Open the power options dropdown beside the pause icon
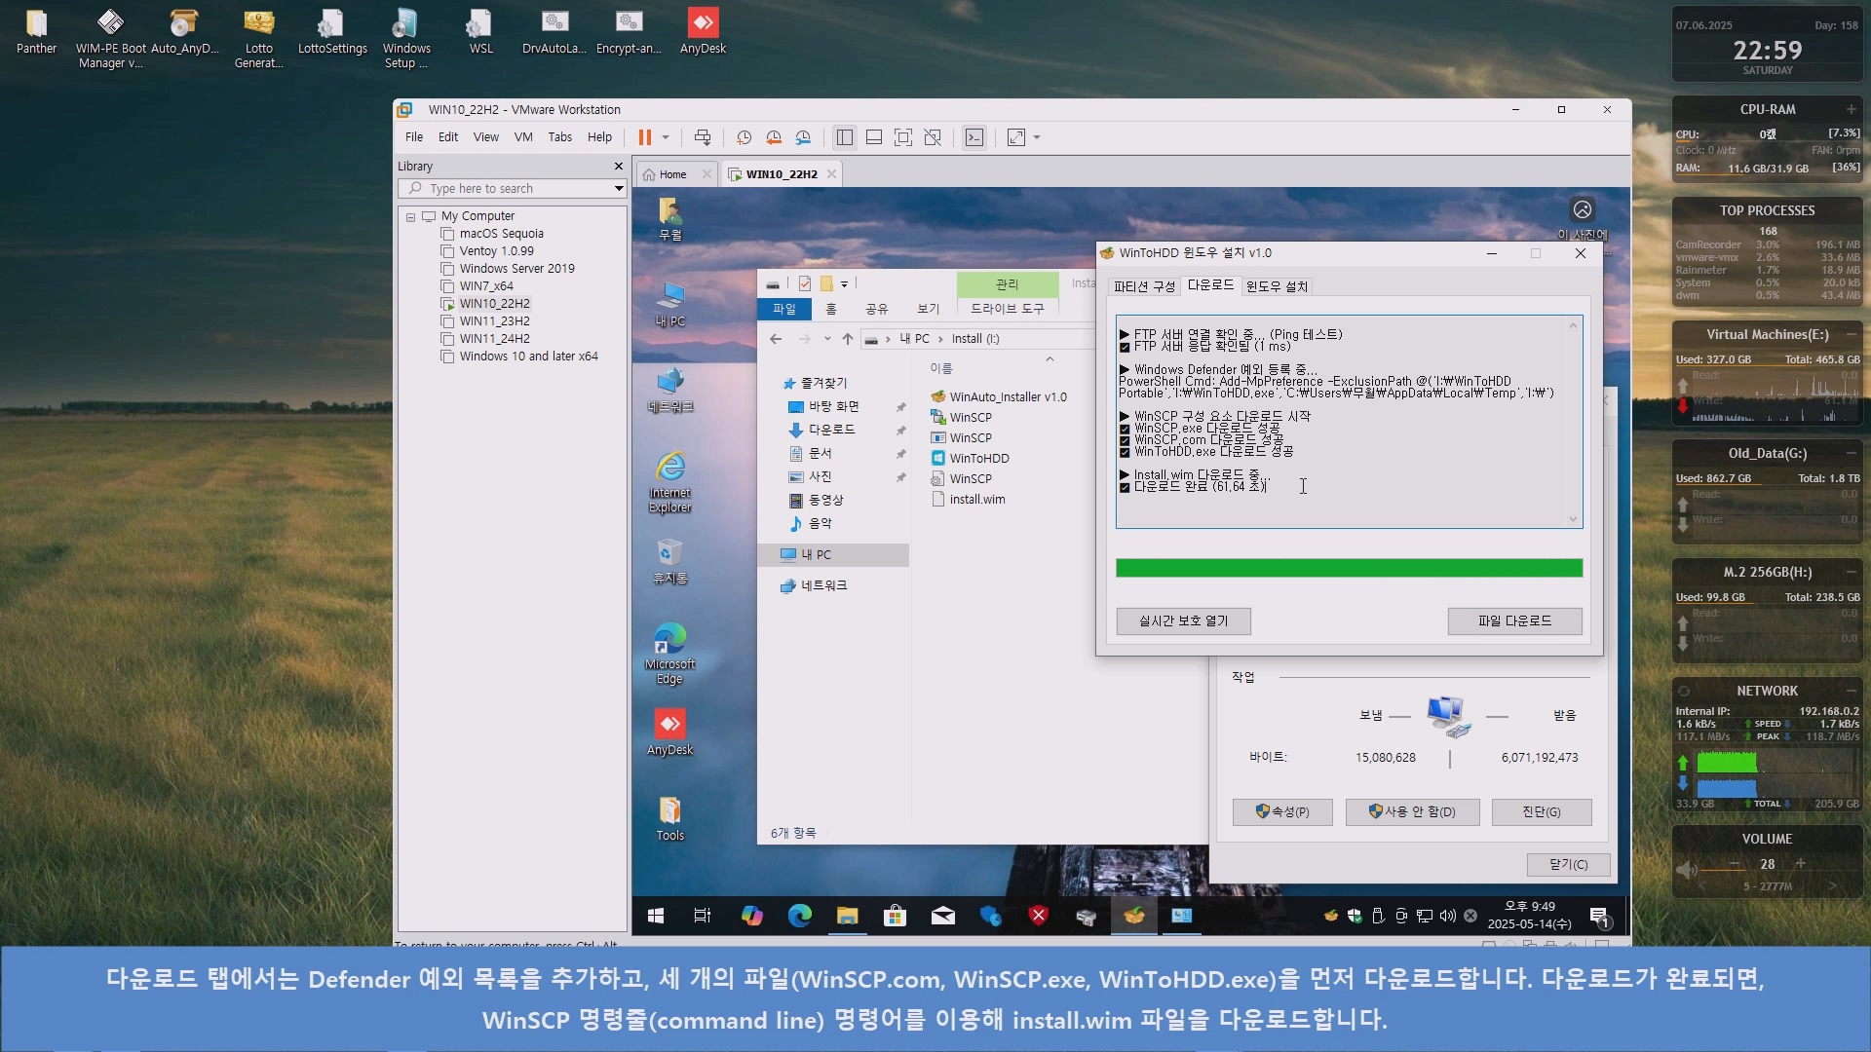Screen dimensions: 1871x1052 pyautogui.click(x=666, y=137)
